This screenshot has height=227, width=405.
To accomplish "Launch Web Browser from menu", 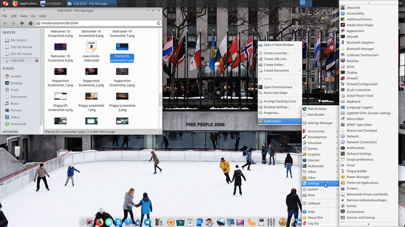I will pyautogui.click(x=320, y=109).
